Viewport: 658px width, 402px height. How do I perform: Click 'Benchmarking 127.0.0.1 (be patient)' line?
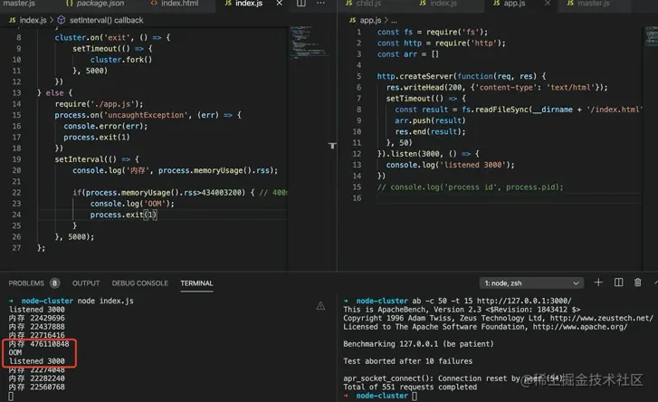tap(418, 344)
